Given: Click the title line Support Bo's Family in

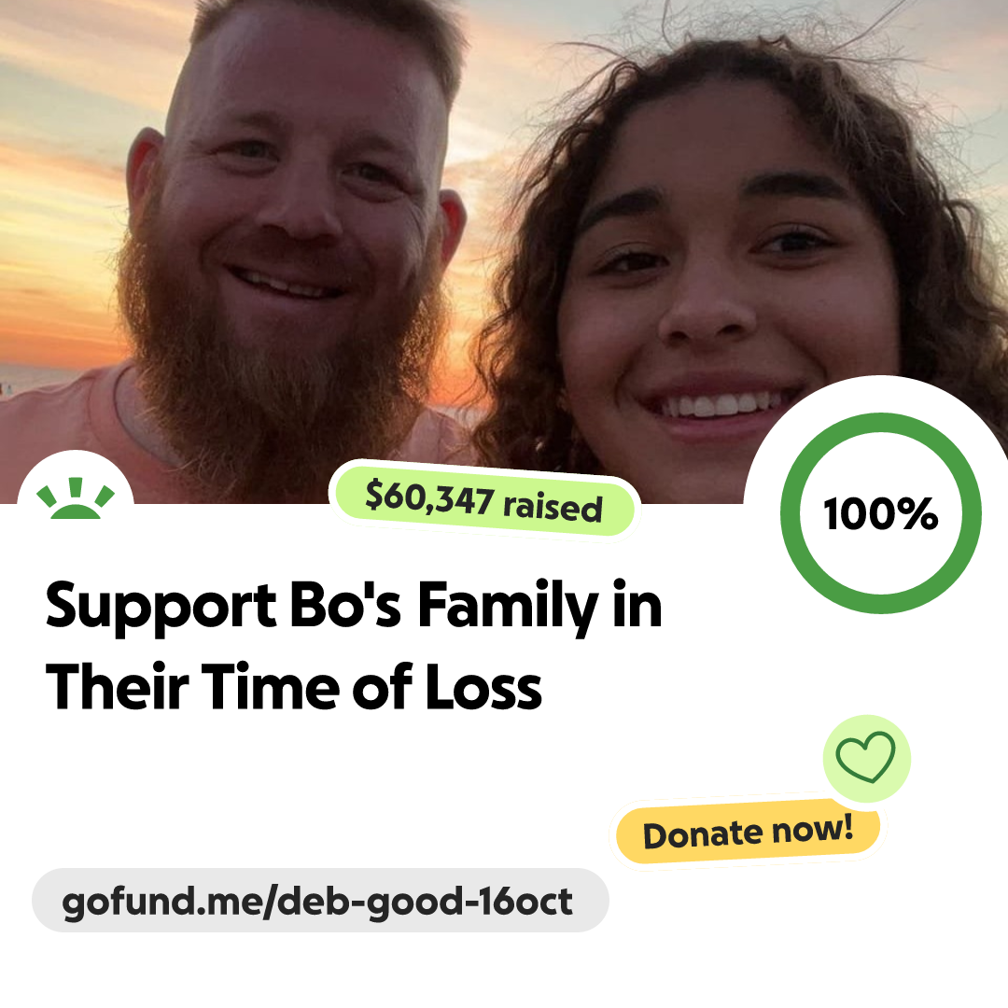Looking at the screenshot, I should pos(354,607).
